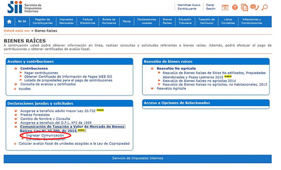The height and width of the screenshot is (170, 281).
Task: Open Declaraciones Juradas menu
Action: (147, 21)
